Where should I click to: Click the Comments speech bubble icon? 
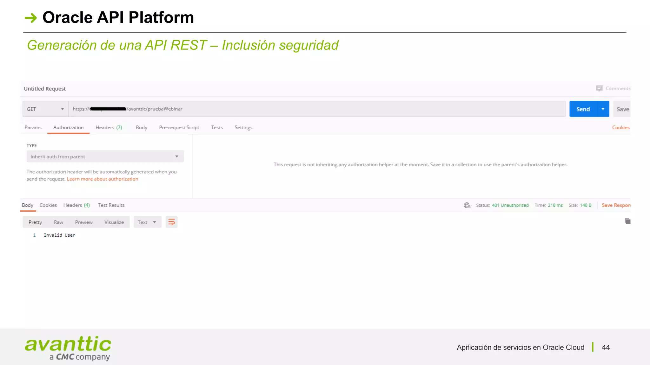[599, 88]
